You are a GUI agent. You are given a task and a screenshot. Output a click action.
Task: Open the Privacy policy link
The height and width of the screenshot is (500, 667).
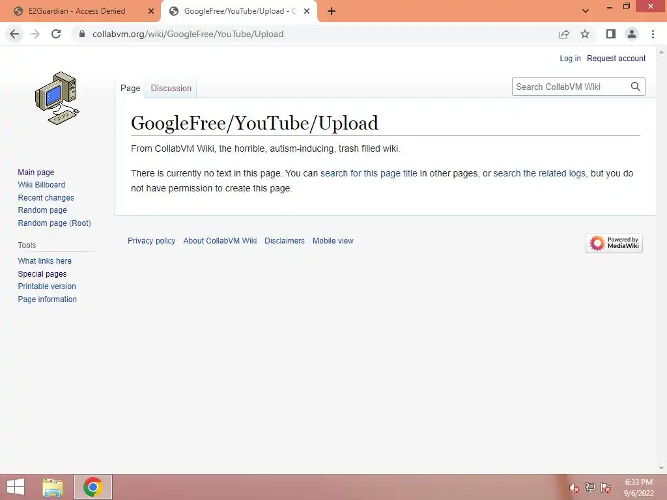click(151, 241)
